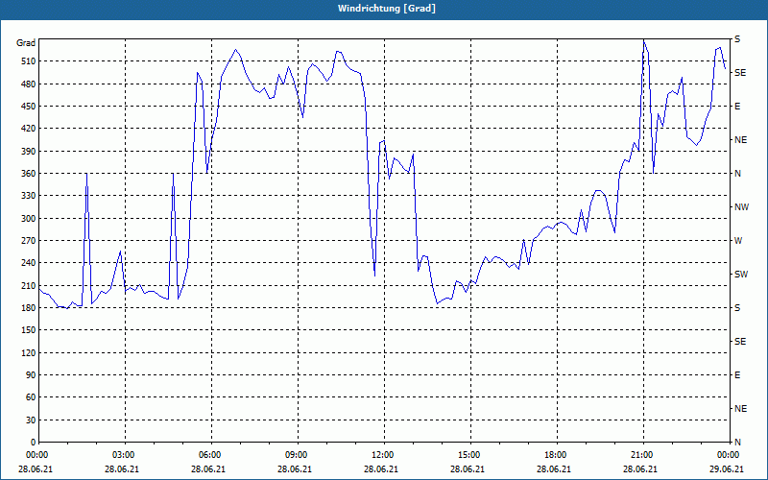
Task: Click the 360 y-axis value
Action: pos(29,174)
